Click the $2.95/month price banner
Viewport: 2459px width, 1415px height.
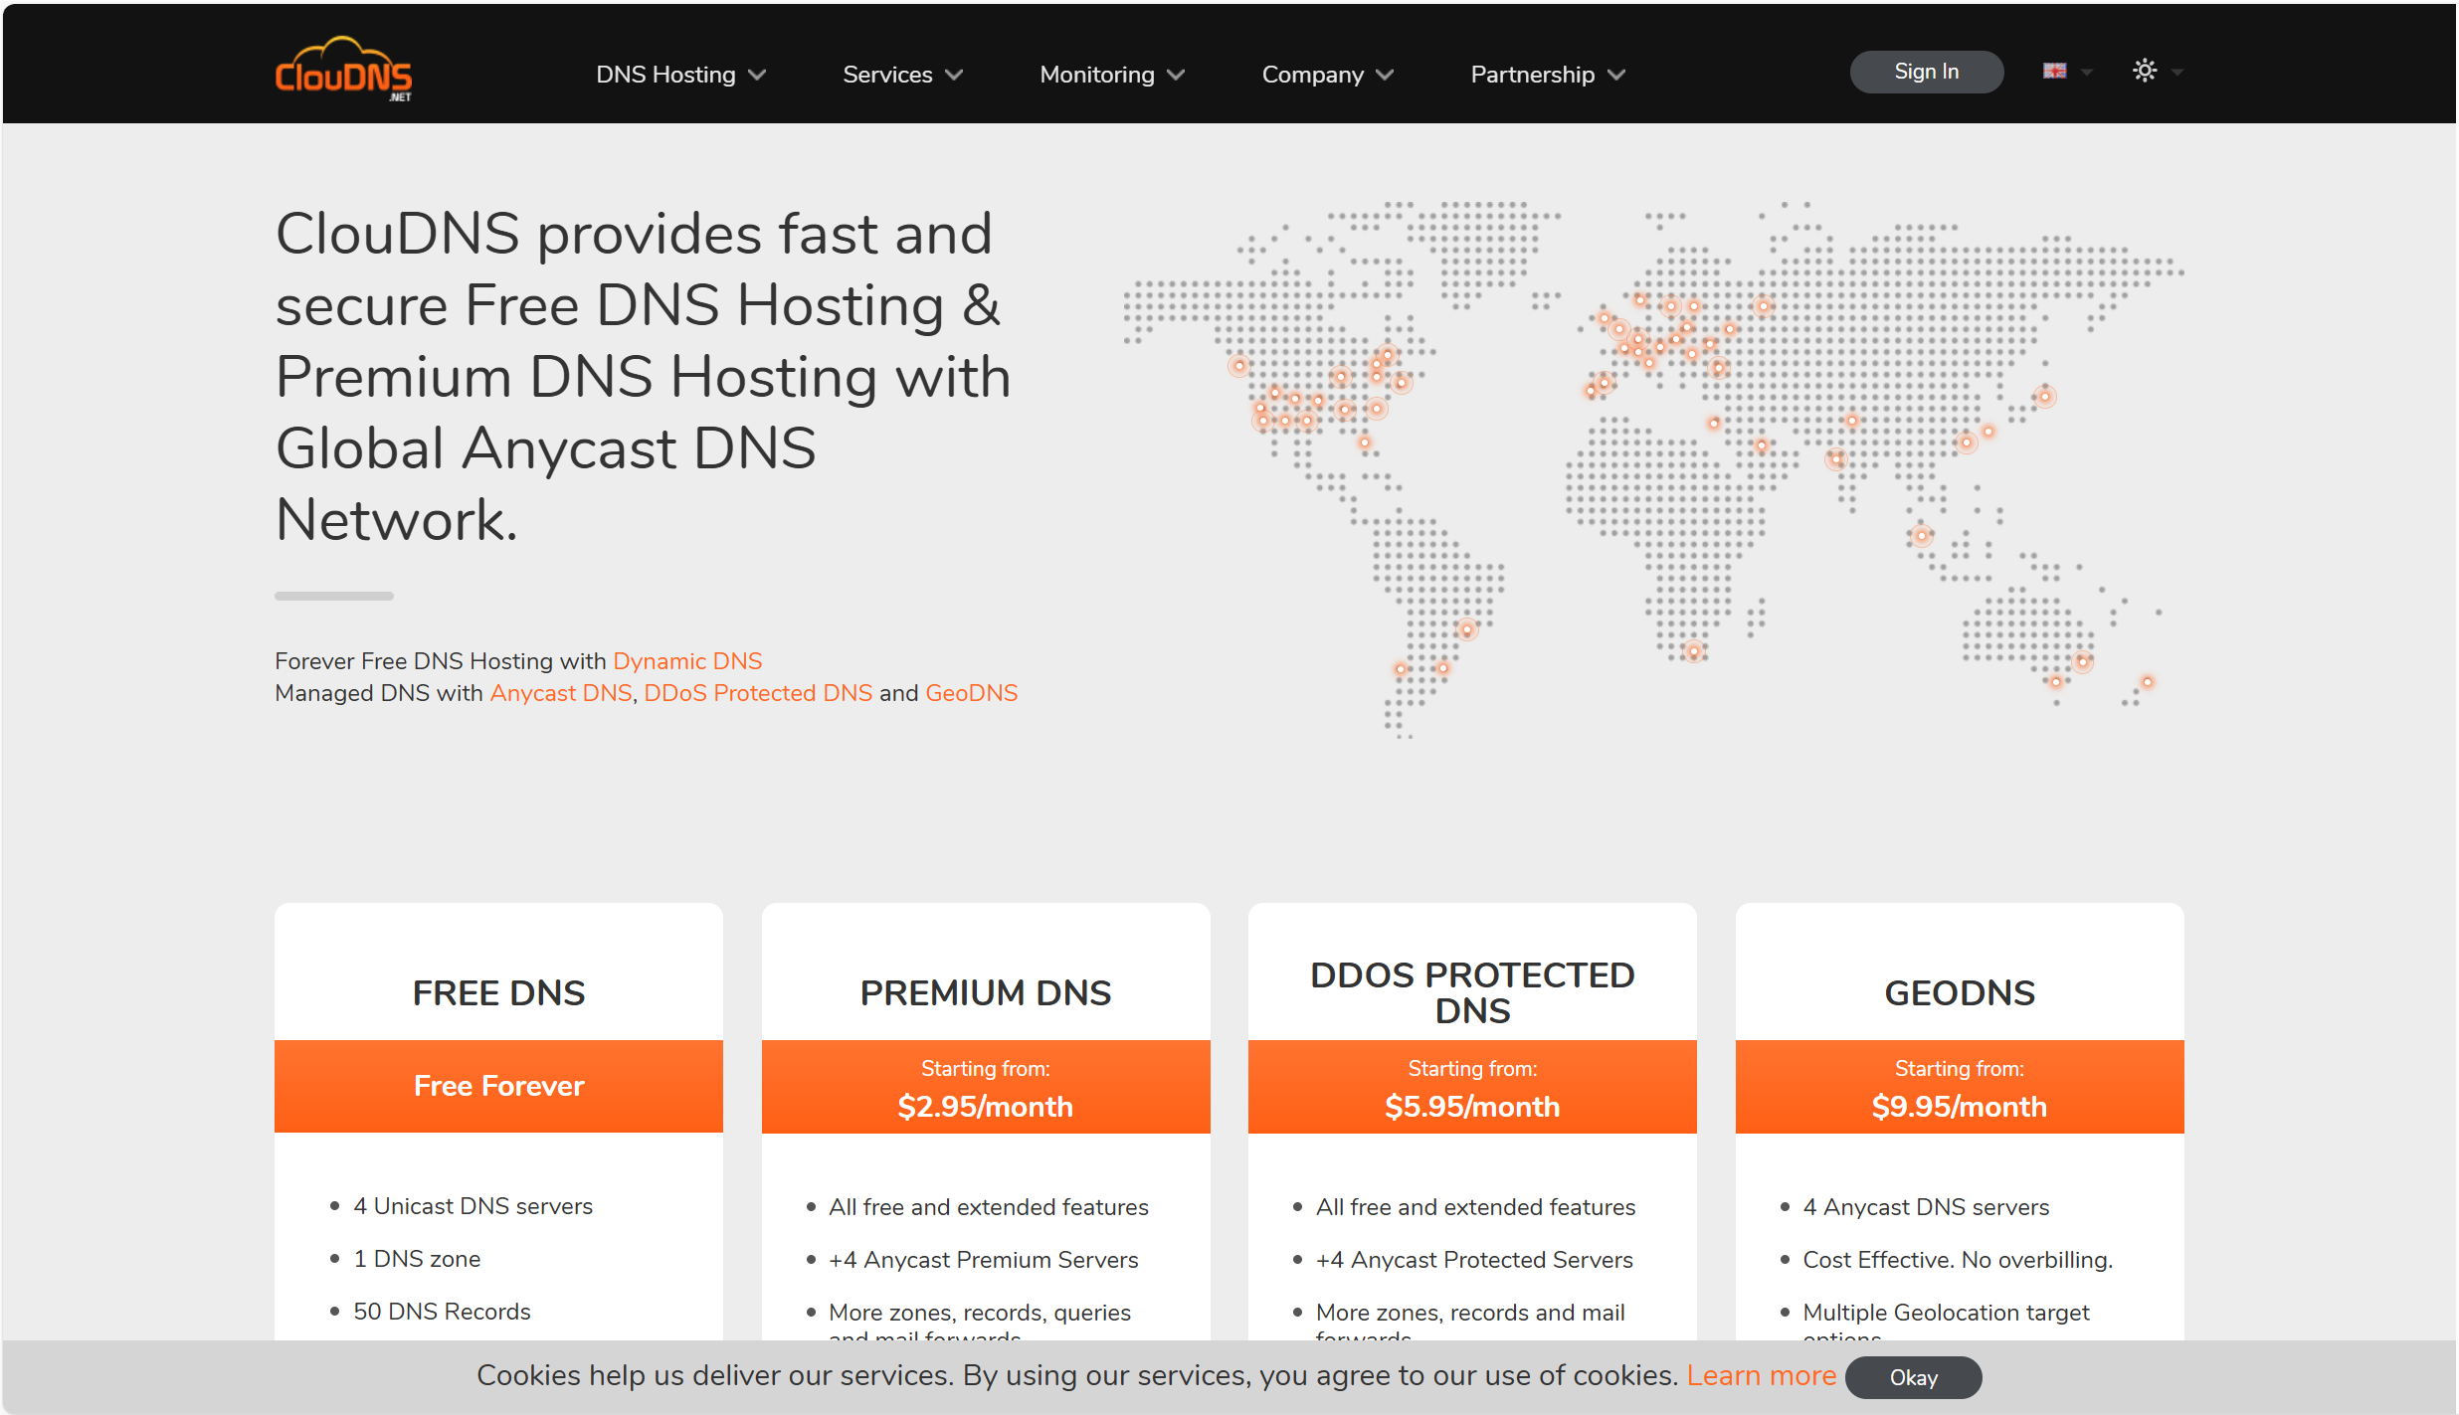tap(986, 1086)
